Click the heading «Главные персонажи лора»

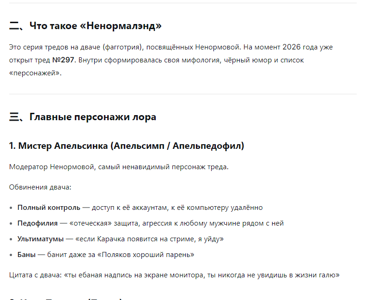(93, 117)
